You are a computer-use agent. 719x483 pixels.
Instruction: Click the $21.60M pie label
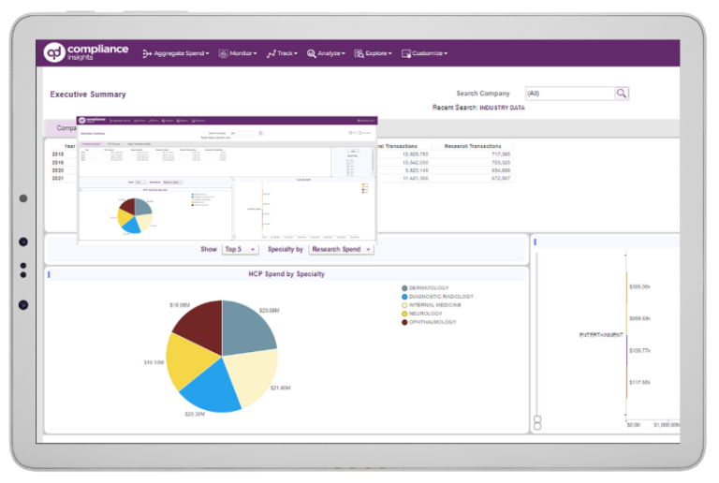(x=280, y=388)
